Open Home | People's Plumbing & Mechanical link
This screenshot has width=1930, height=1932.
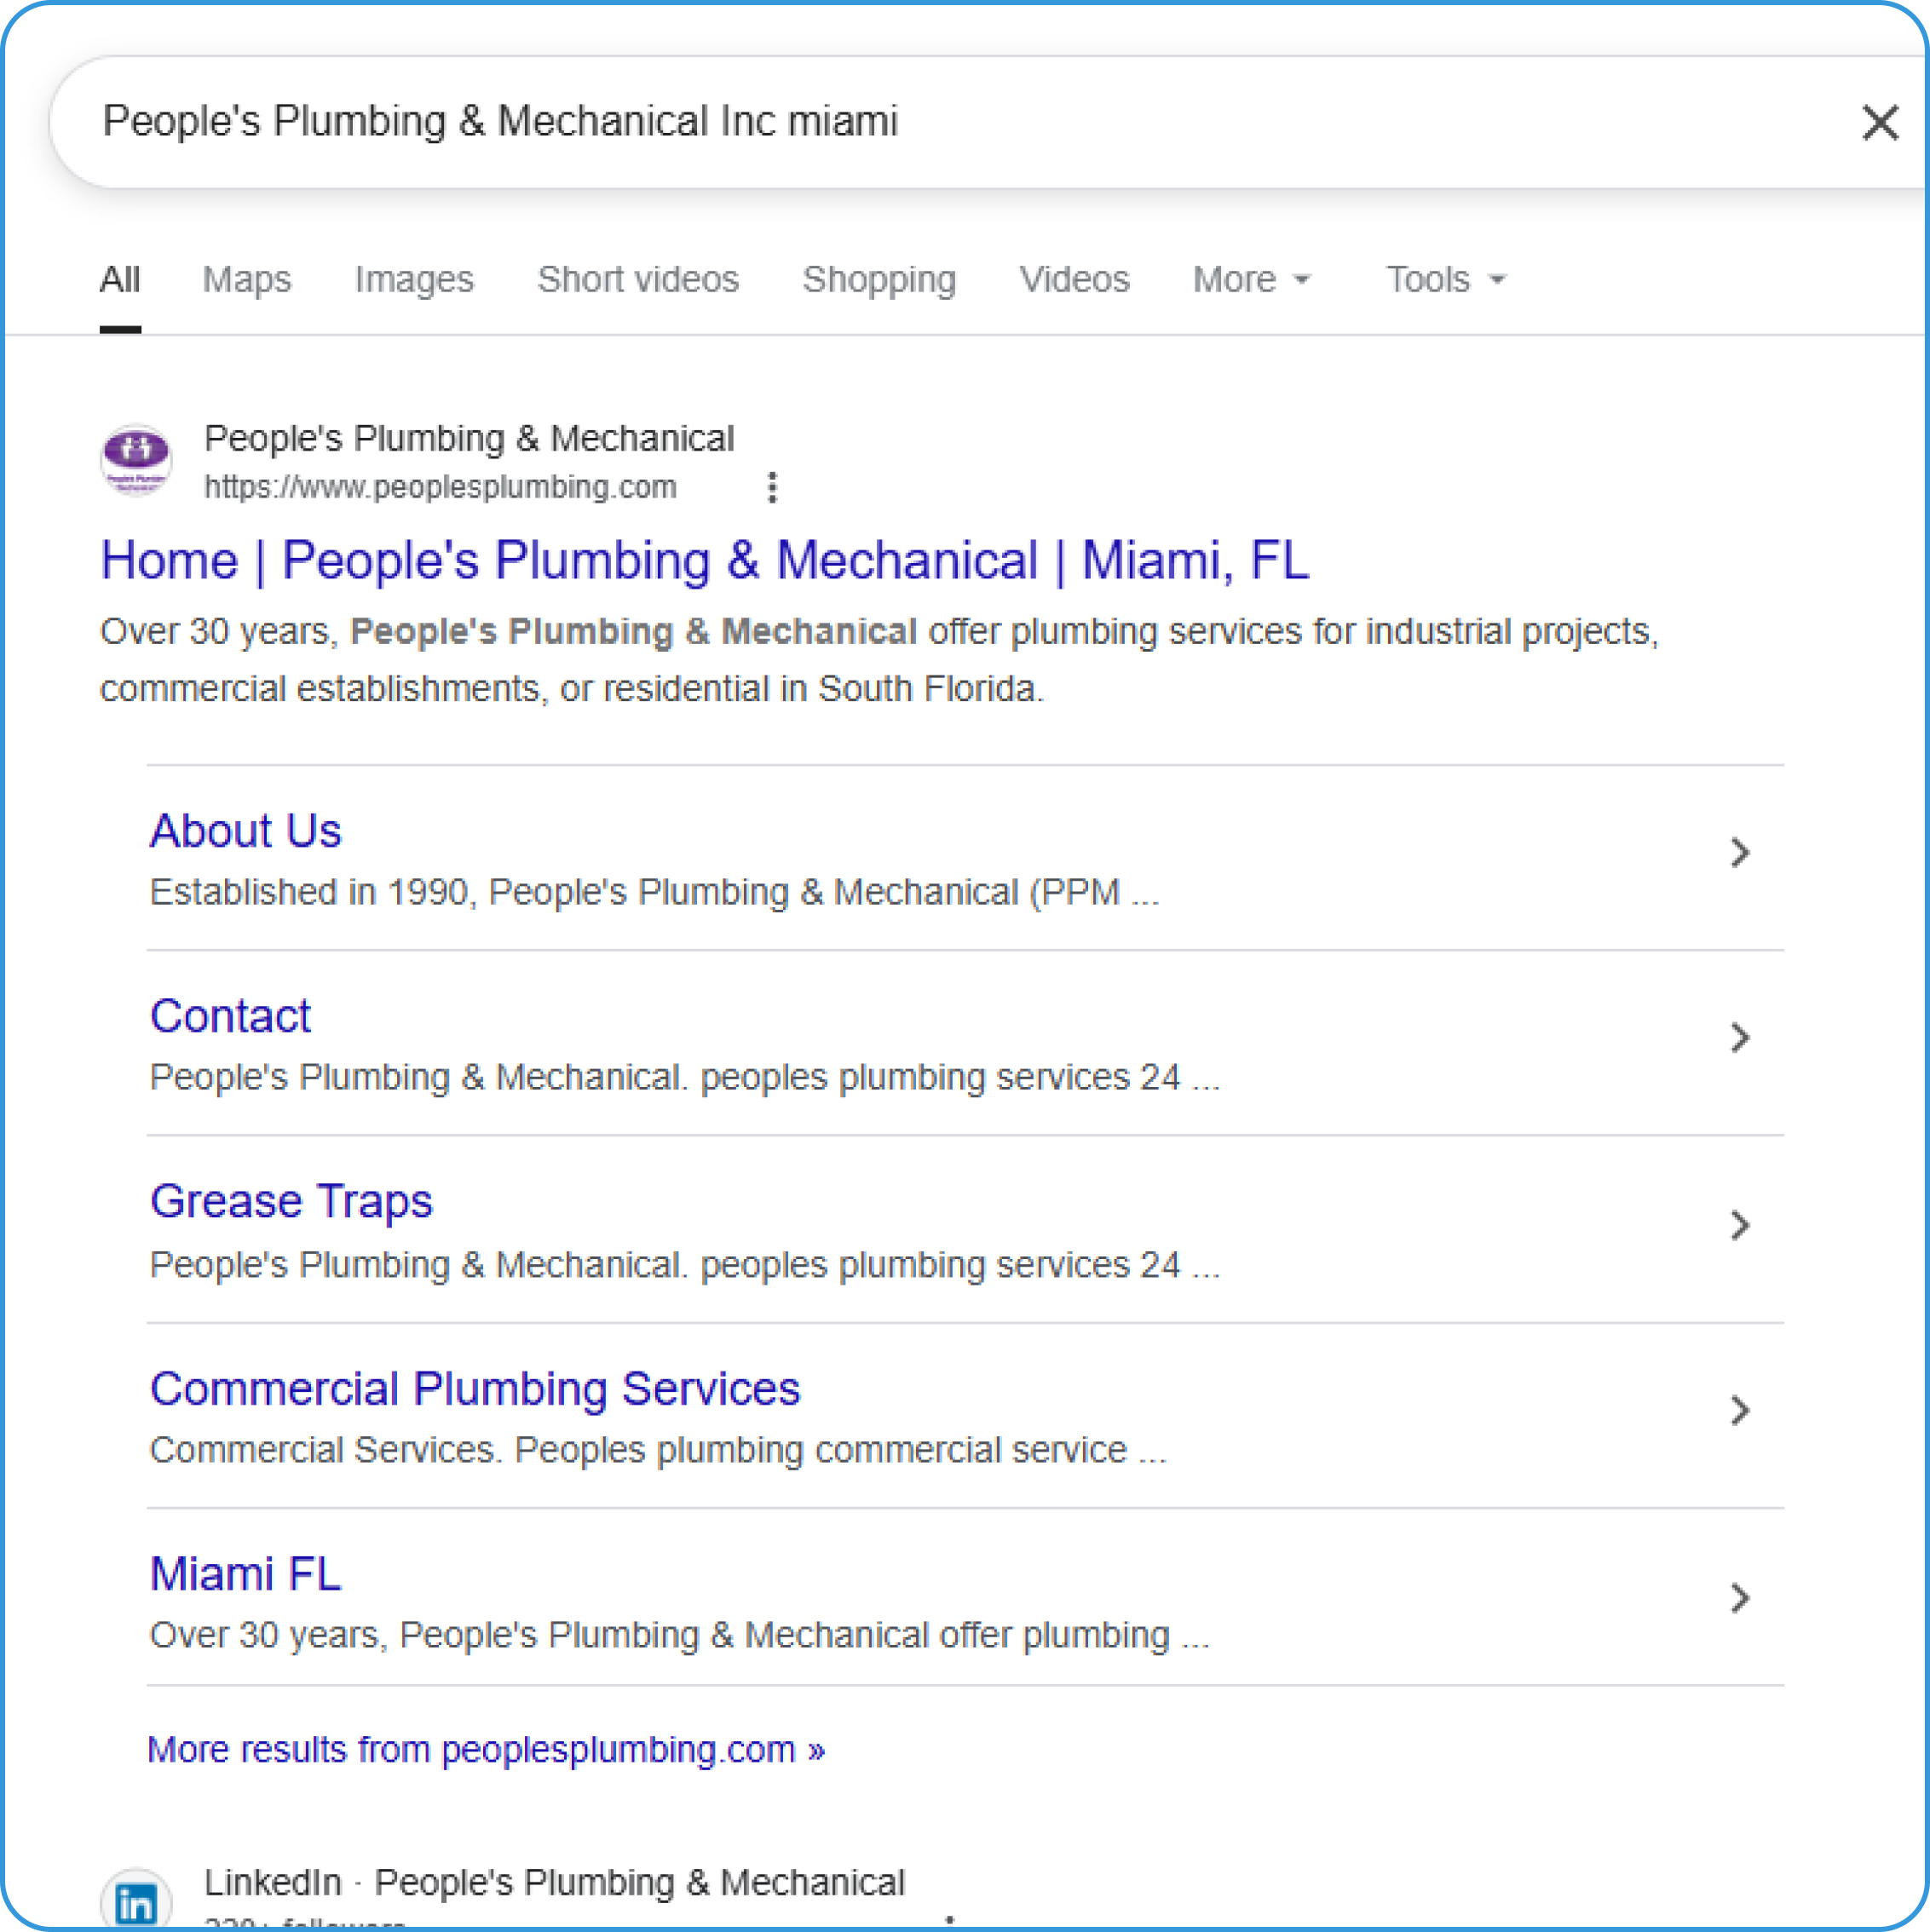705,560
